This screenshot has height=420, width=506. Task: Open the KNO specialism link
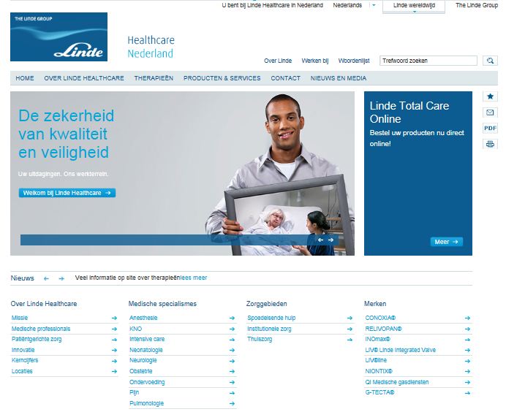click(135, 329)
